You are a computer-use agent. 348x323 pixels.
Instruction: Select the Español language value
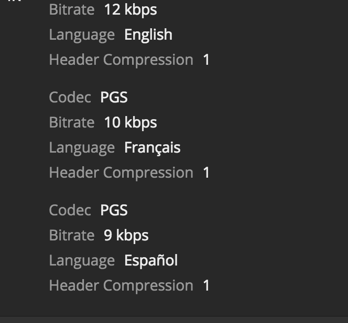[150, 261]
